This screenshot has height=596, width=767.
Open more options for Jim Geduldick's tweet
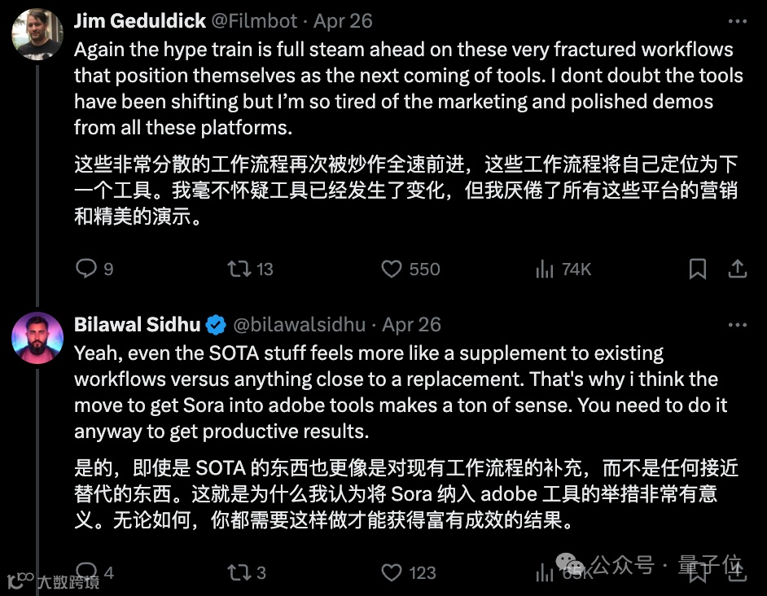pos(737,21)
